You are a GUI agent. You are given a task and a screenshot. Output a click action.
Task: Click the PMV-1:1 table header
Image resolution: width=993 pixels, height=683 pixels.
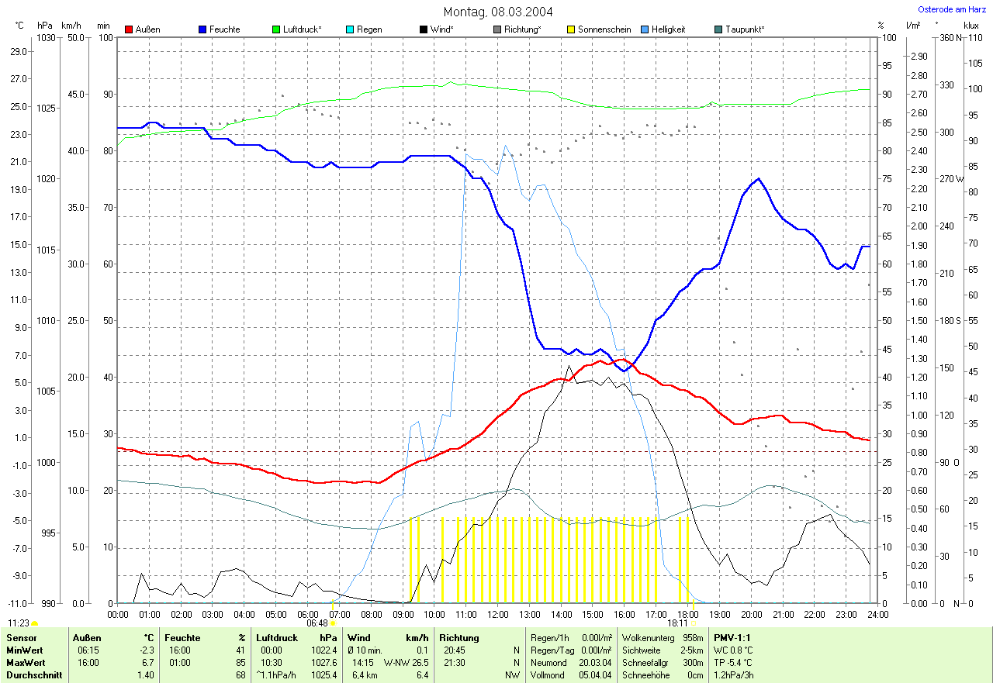[x=732, y=637]
